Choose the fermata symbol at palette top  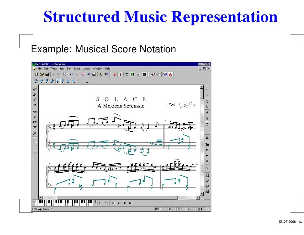point(207,89)
